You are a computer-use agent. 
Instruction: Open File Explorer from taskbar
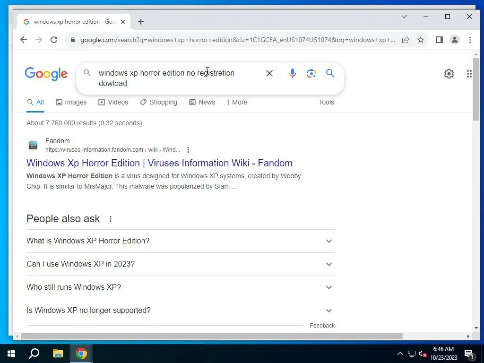[x=58, y=354]
